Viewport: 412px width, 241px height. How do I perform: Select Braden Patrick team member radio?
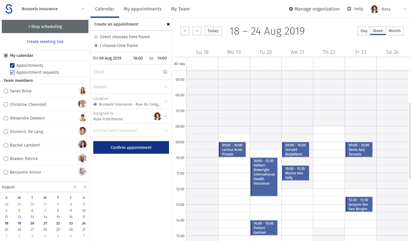click(x=6, y=159)
